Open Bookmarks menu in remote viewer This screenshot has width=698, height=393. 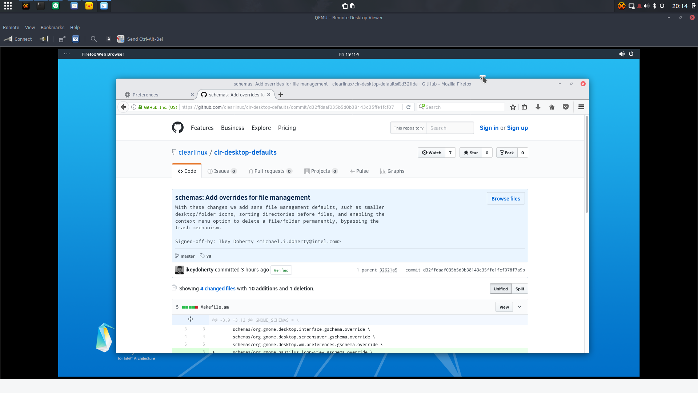click(x=52, y=28)
